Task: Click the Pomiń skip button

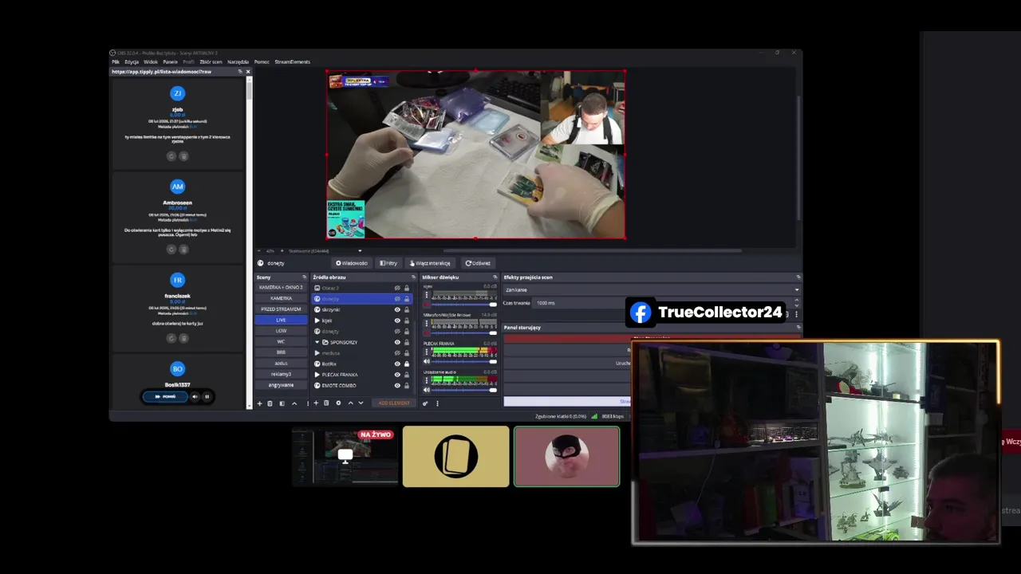Action: 166,396
